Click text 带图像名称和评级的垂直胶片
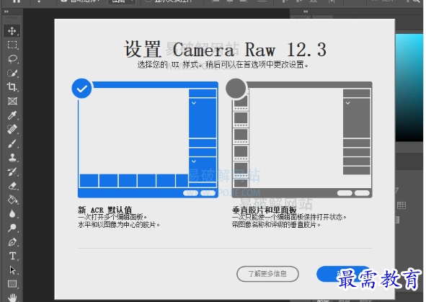 point(276,225)
